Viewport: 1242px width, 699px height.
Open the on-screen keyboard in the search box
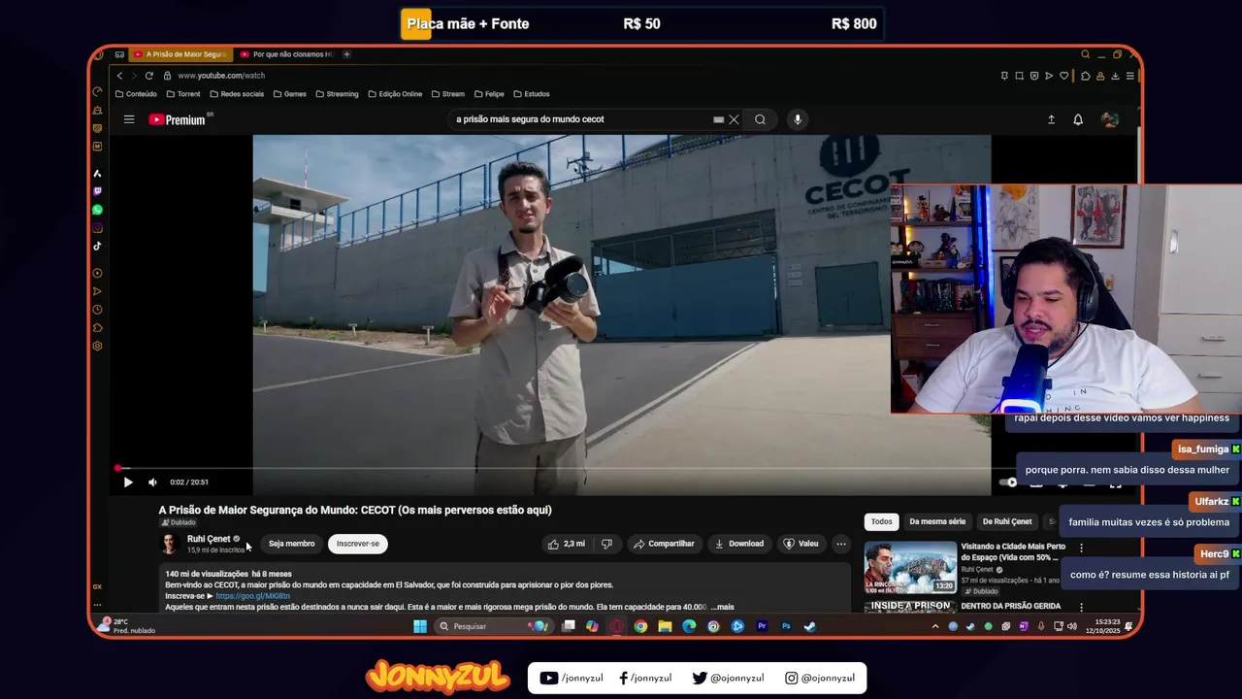pos(718,119)
